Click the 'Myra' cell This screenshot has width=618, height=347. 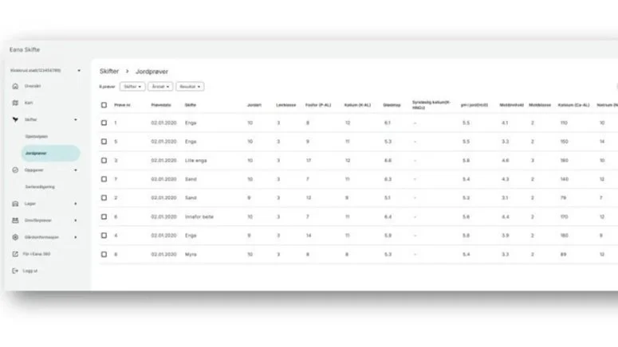point(191,255)
